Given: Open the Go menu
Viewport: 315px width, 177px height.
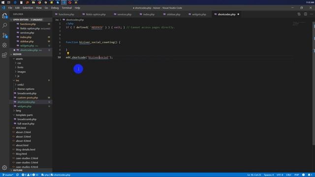Looking at the screenshot, I should [x=46, y=8].
